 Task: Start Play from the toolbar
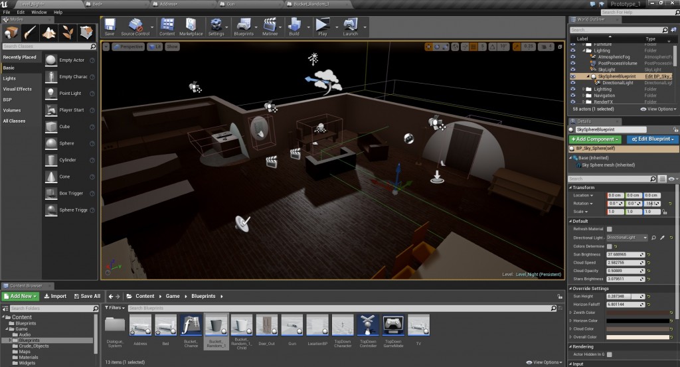pyautogui.click(x=323, y=27)
